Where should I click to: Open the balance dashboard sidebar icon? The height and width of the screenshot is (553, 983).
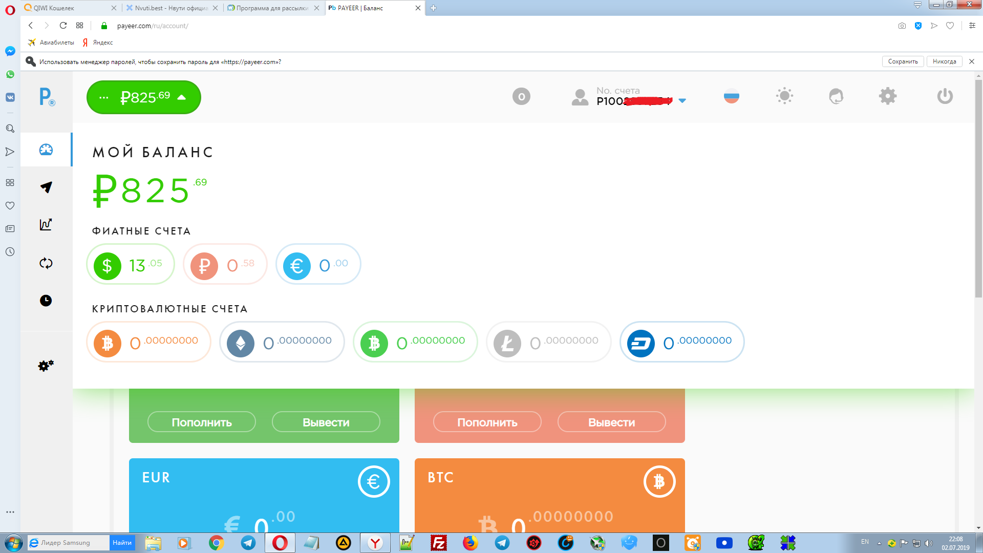coord(46,150)
